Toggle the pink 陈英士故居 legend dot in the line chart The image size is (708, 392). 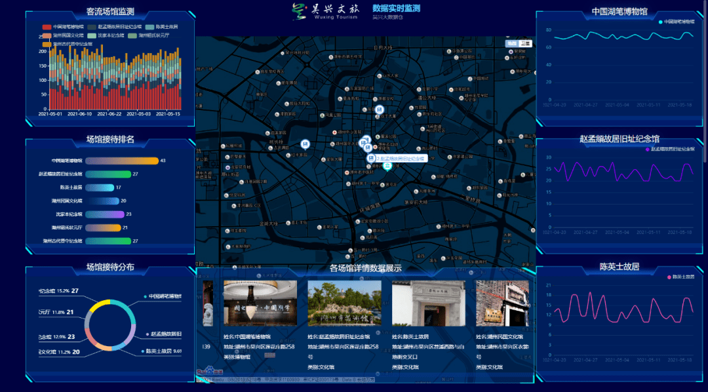[669, 277]
